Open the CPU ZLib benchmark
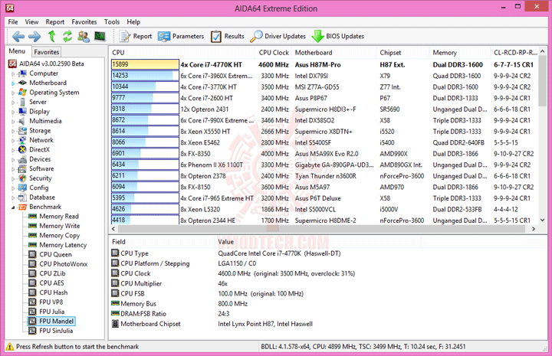 tap(52, 273)
